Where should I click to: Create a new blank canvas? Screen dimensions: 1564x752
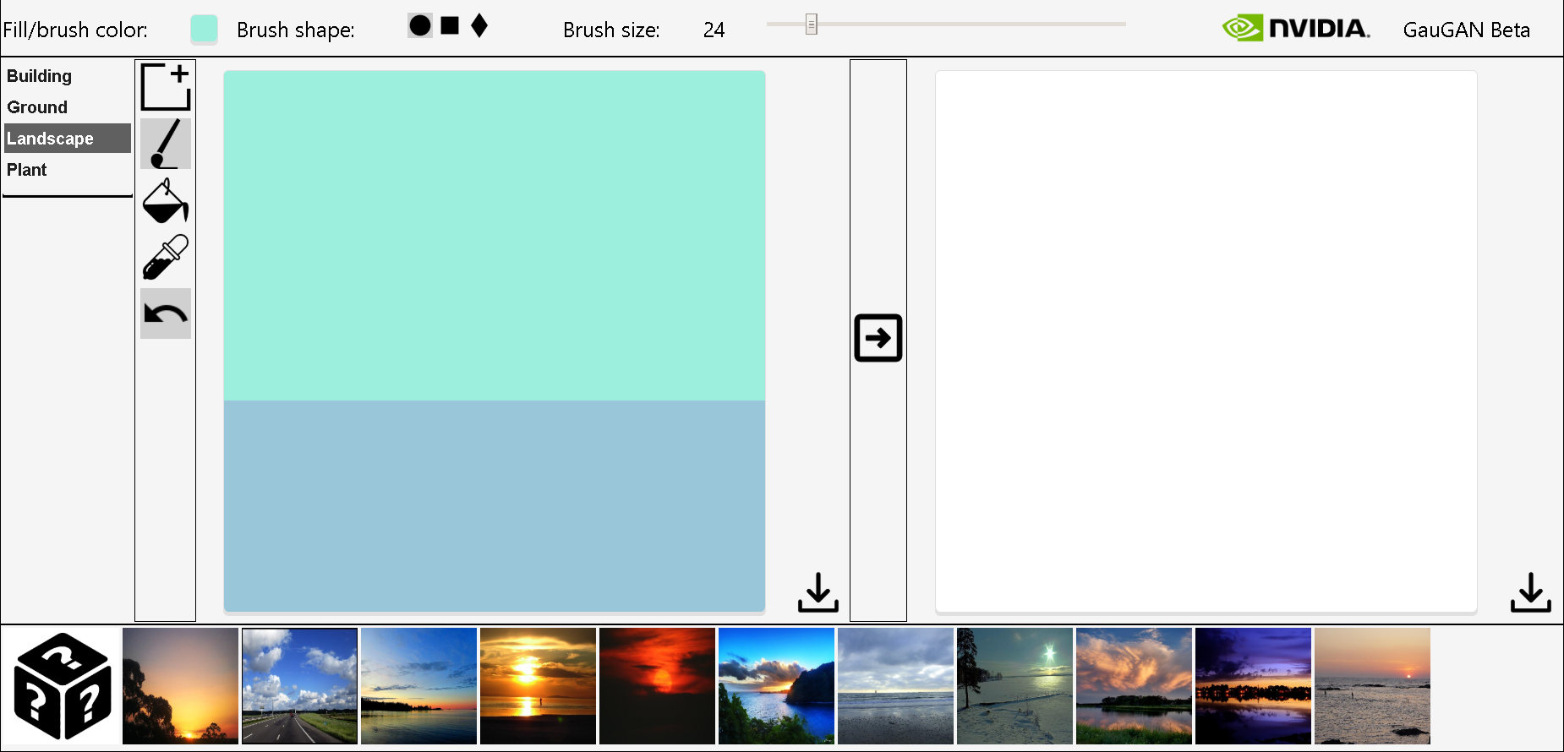point(166,87)
